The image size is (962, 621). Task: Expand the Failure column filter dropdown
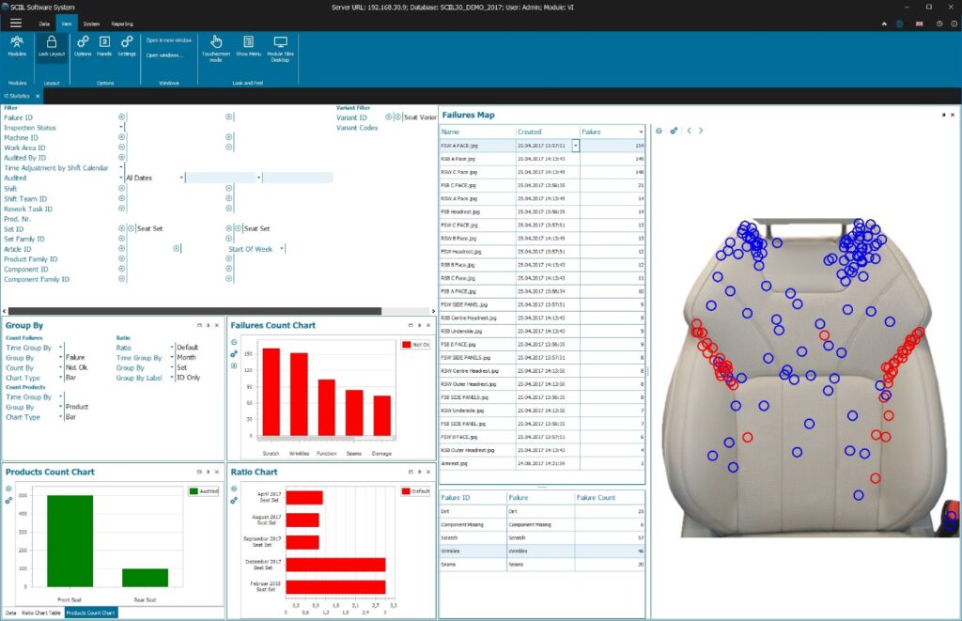(641, 132)
